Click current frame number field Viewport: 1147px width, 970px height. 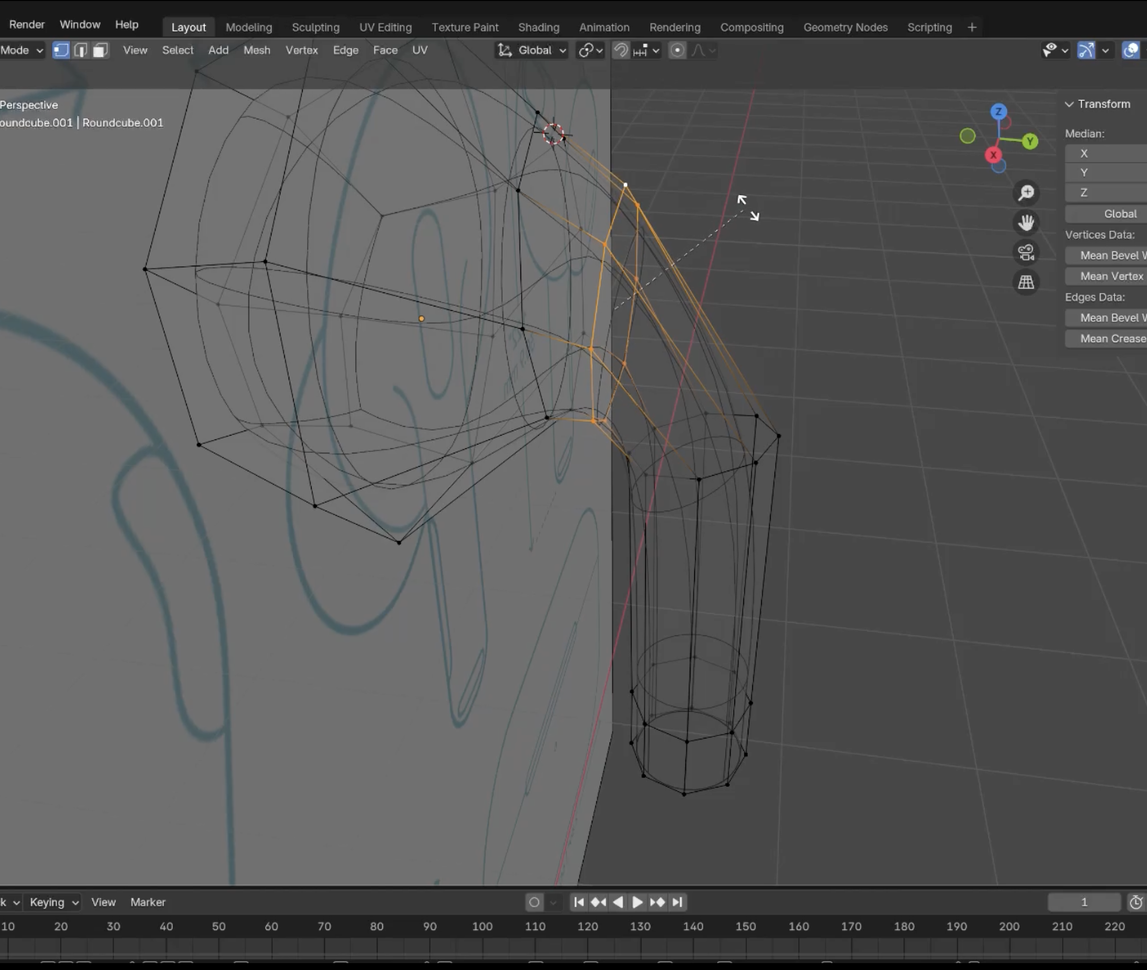click(1084, 902)
